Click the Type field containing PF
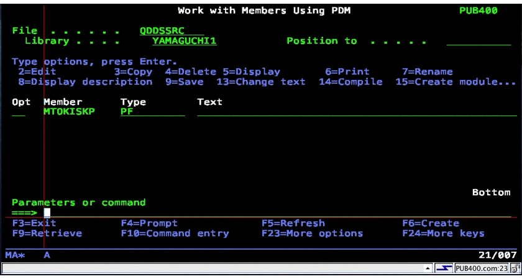522x279 pixels. click(152, 112)
